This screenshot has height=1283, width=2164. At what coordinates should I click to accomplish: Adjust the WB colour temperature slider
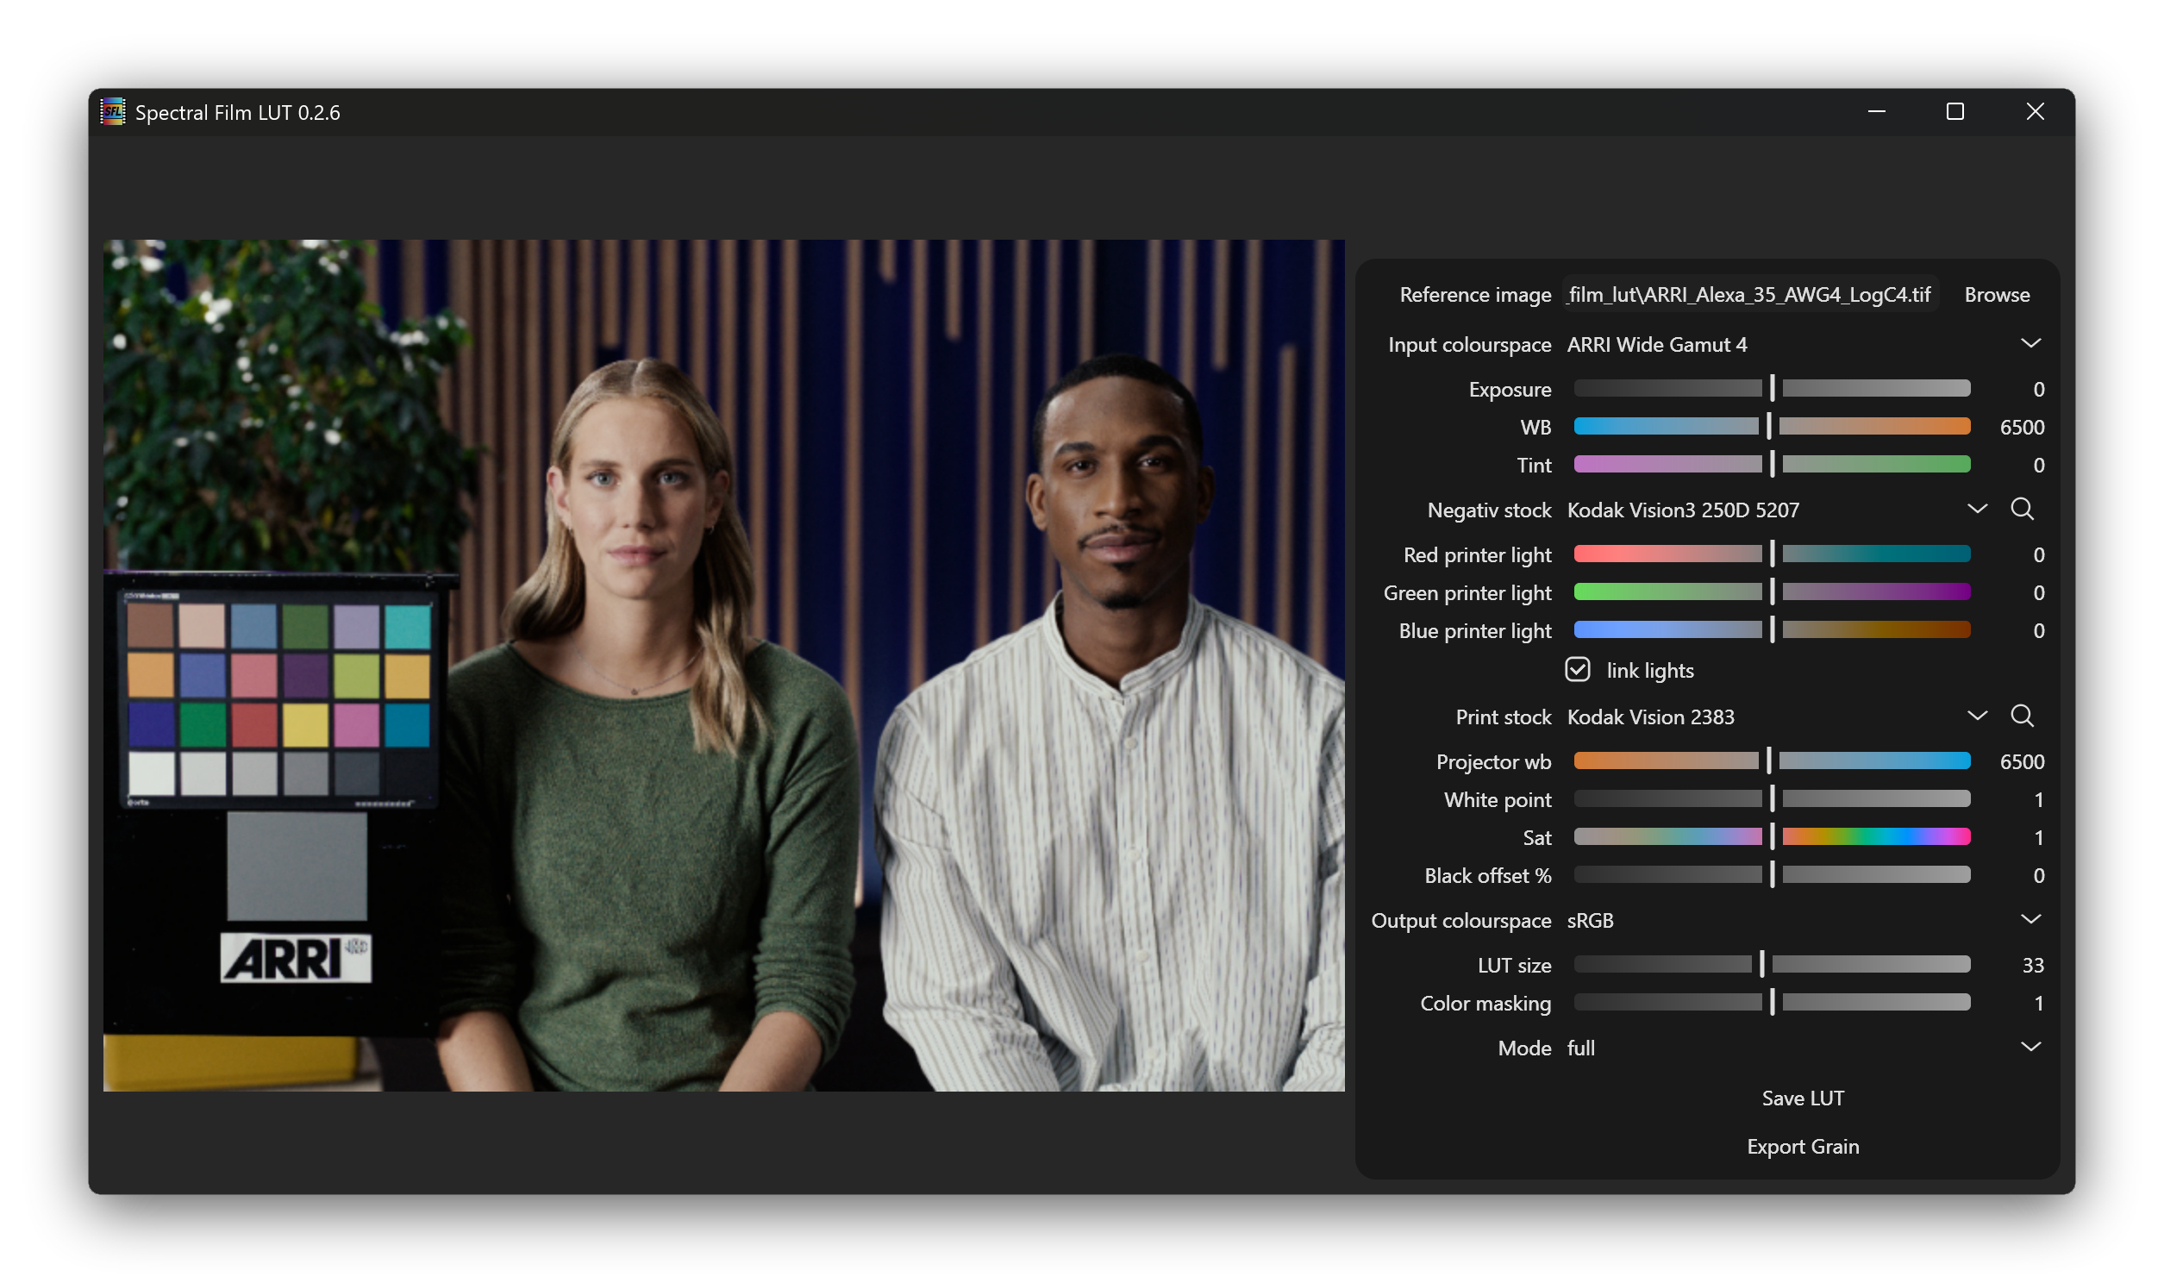tap(1772, 426)
